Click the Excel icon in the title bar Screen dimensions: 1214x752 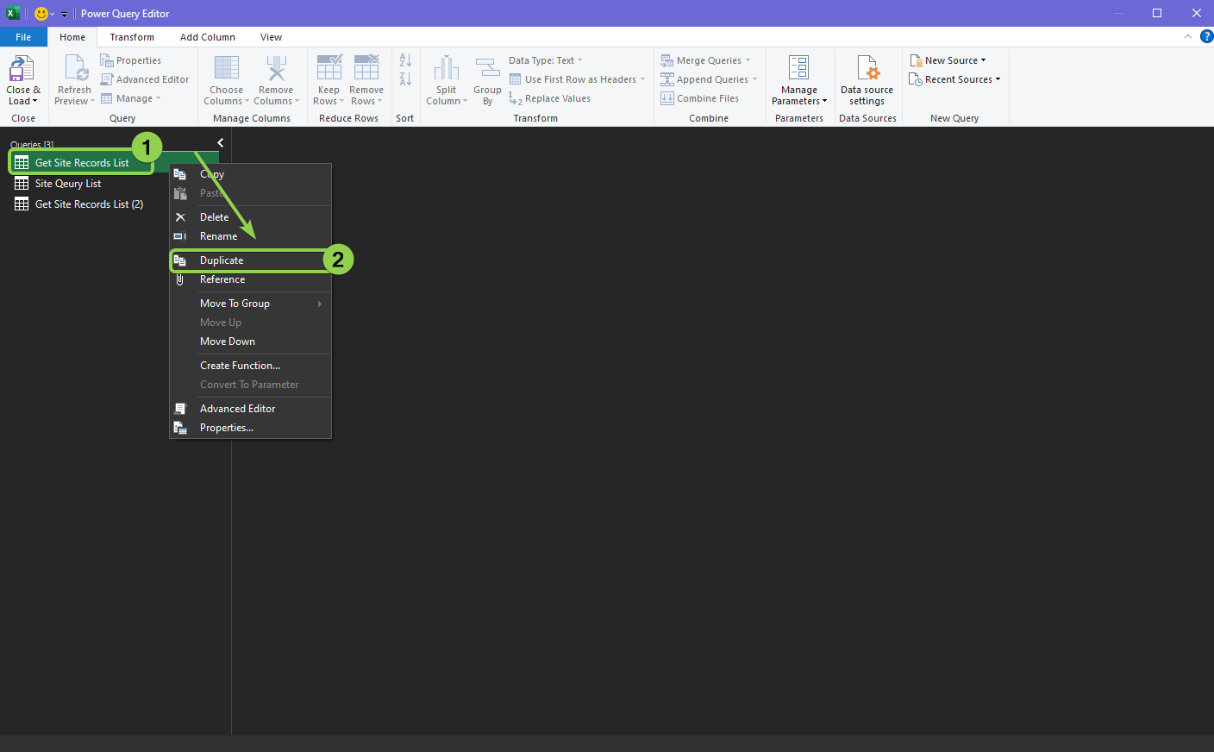click(13, 13)
